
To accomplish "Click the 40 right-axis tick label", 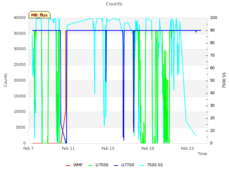I will pos(212,93).
